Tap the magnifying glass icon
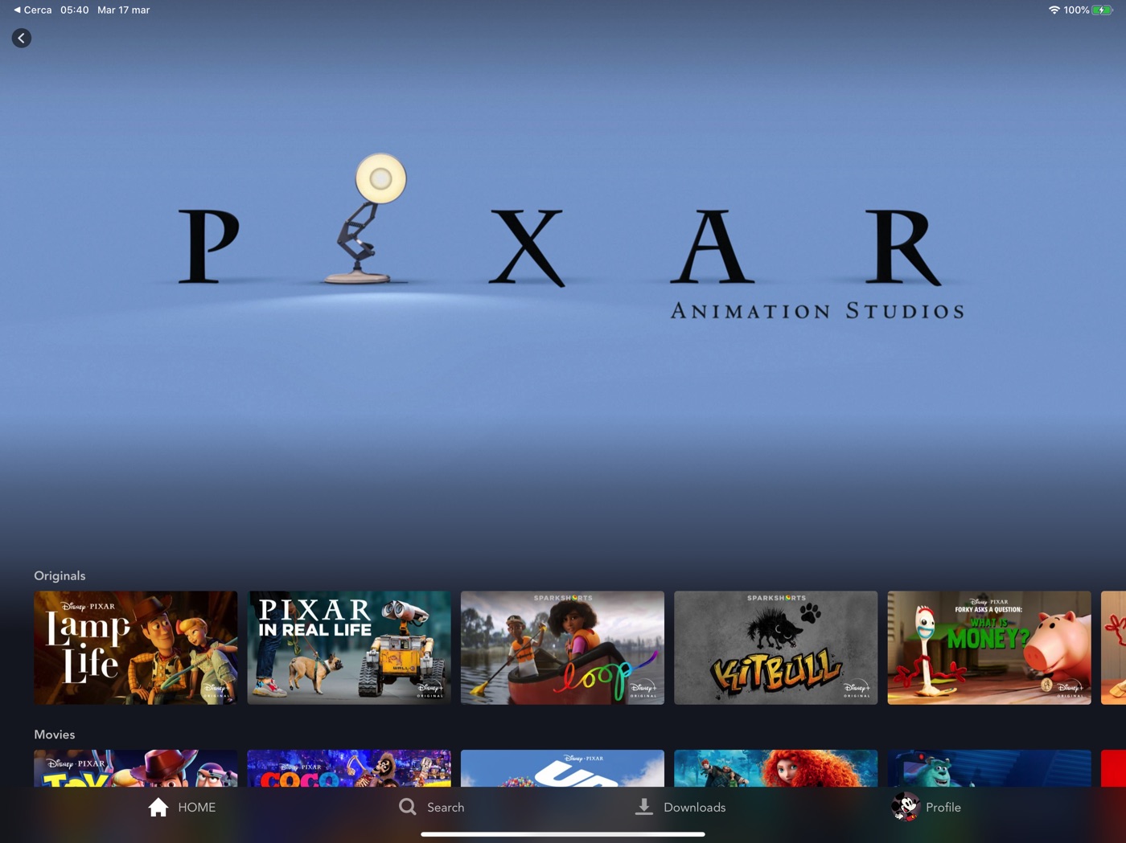 408,807
